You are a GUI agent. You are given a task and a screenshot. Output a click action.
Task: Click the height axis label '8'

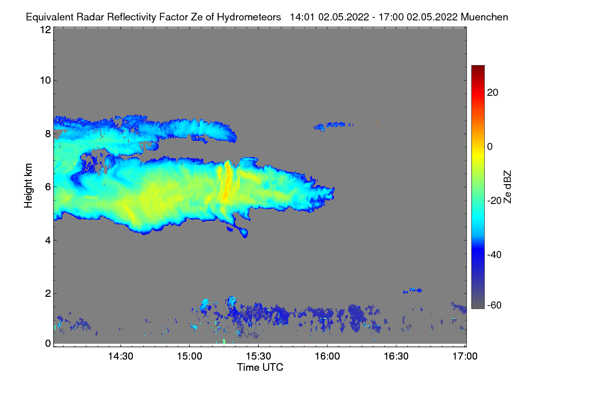[48, 134]
